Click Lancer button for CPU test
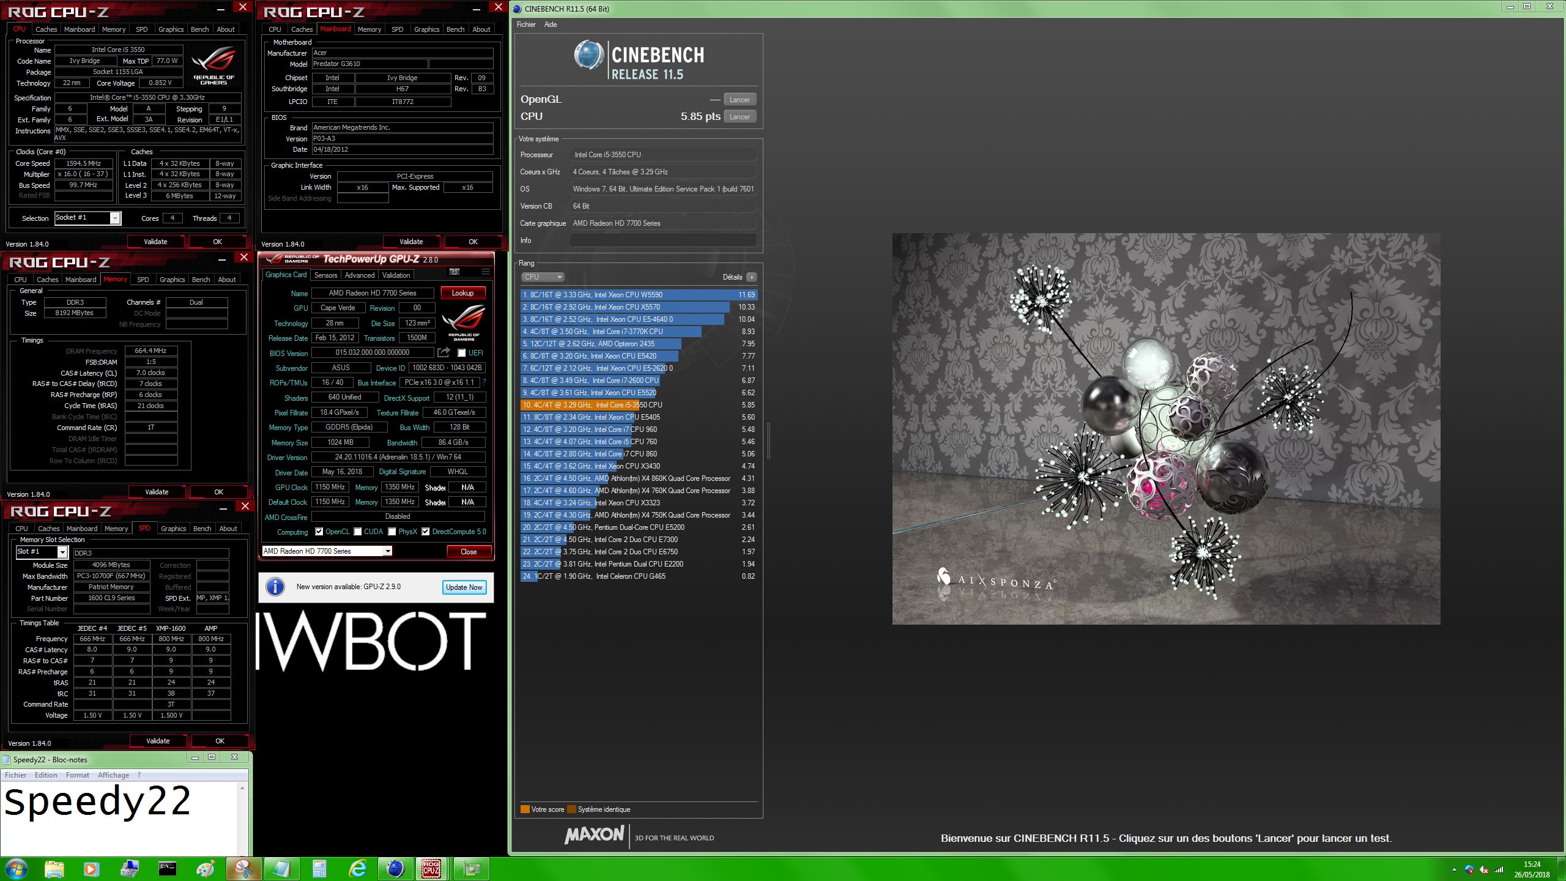1566x881 pixels. (x=740, y=117)
